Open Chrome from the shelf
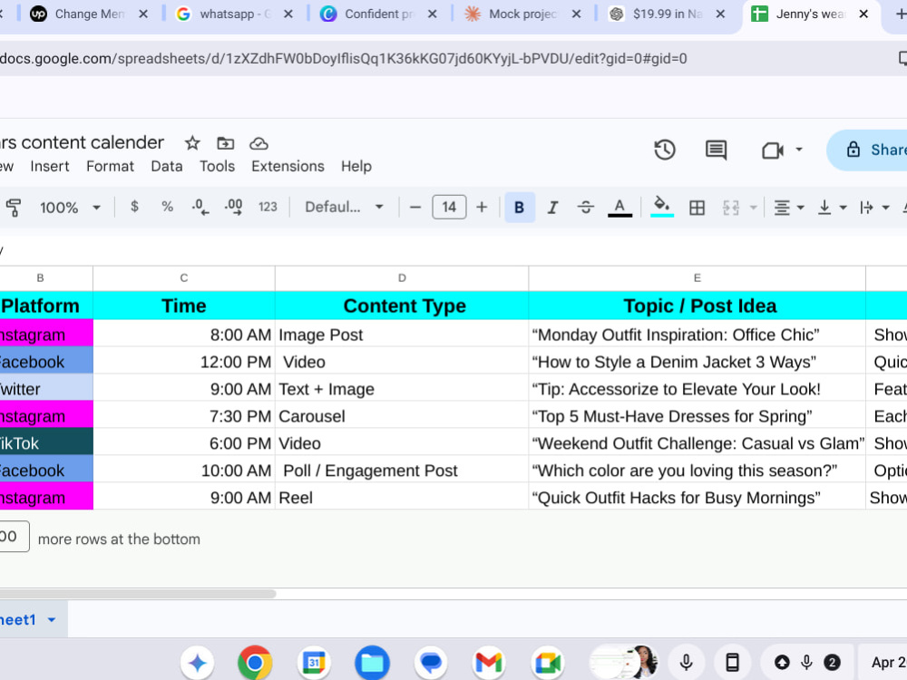The height and width of the screenshot is (680, 907). [x=255, y=662]
